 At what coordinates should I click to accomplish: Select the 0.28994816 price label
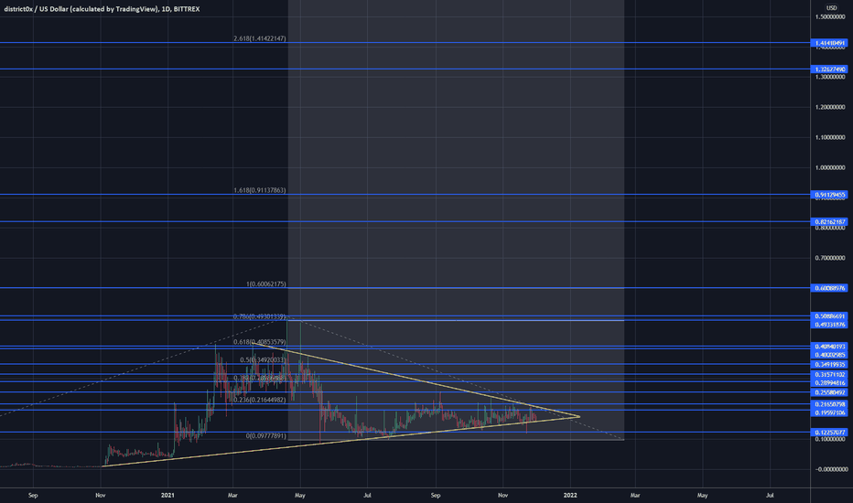[x=829, y=383]
